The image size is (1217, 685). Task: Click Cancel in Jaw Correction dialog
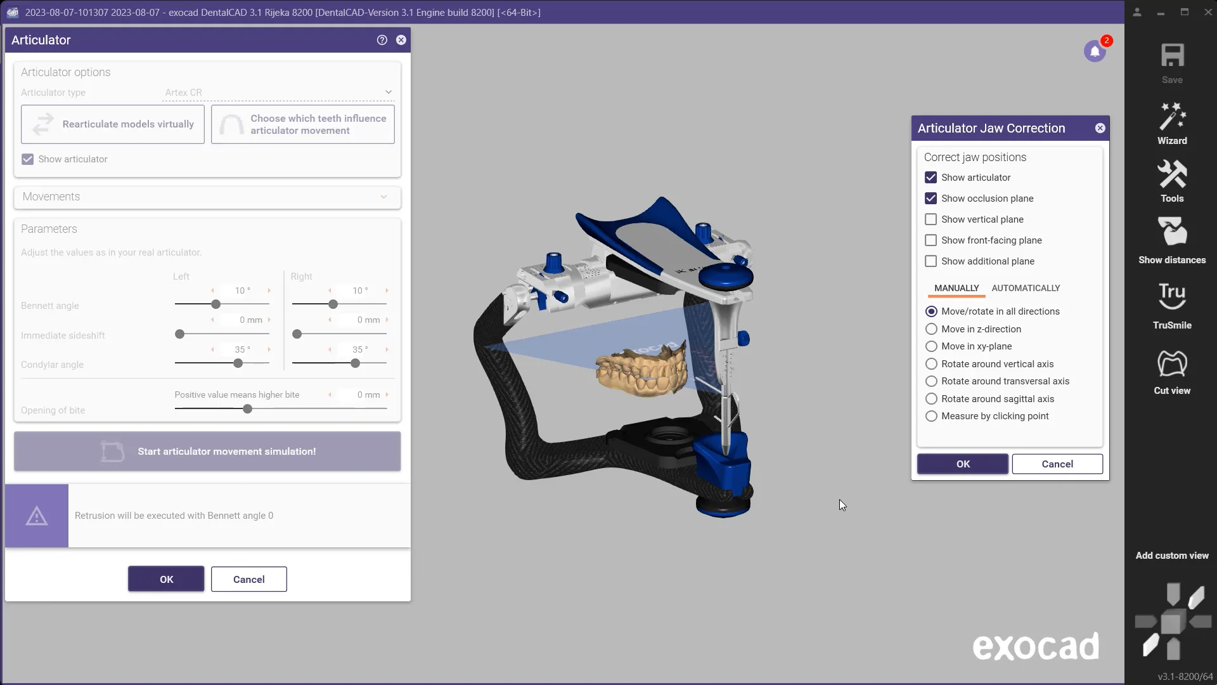tap(1057, 464)
